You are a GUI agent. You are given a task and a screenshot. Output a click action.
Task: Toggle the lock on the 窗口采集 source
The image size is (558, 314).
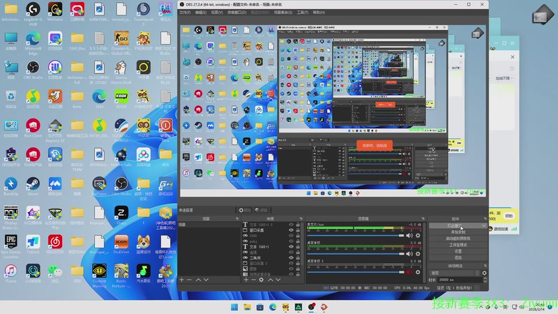(298, 230)
